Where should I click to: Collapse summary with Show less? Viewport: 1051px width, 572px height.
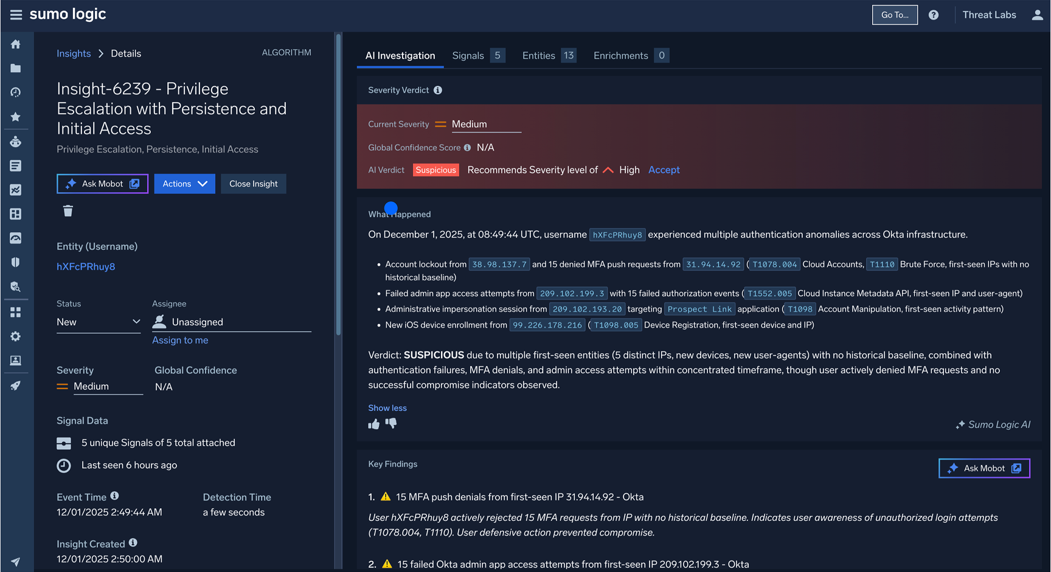(387, 408)
